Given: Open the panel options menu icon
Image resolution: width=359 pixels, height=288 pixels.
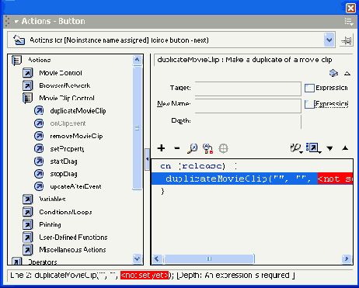Looking at the screenshot, I should point(349,22).
